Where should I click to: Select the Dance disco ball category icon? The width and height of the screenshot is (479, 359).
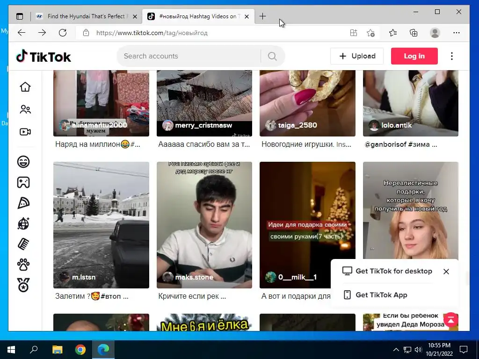tap(23, 223)
